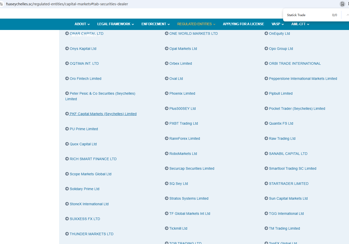Expand the VASP dropdown menu
Viewport: 349px width, 244px height.
coord(278,24)
